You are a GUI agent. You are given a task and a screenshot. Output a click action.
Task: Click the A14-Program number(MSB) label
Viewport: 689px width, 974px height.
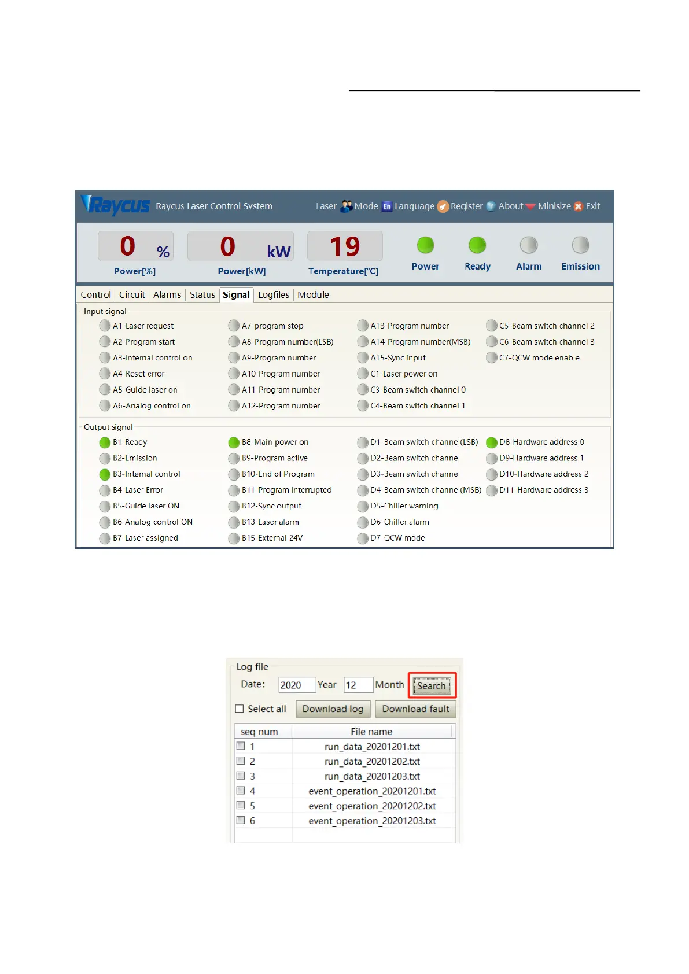[421, 342]
